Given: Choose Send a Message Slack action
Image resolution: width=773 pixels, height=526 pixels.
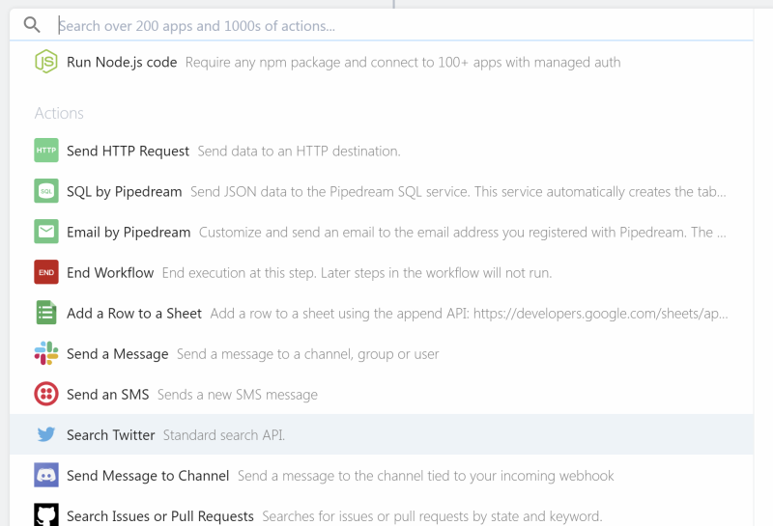Looking at the screenshot, I should click(x=382, y=353).
